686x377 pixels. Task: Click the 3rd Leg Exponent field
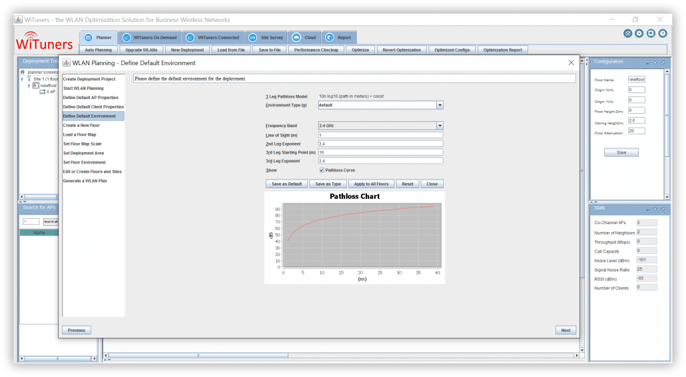coord(380,161)
